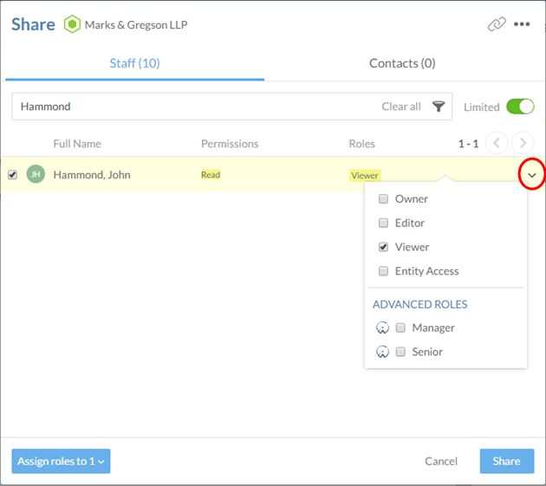Click the filter funnel icon
Screen dimensions: 546x486
pos(439,107)
